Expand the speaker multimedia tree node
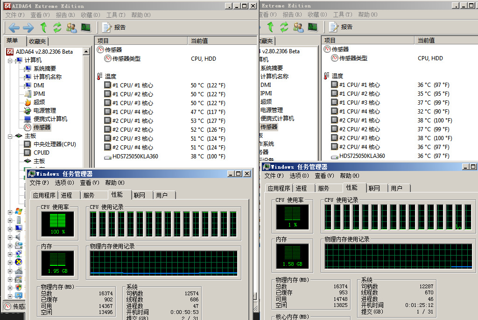Viewport: 478px width, 320px height. pyautogui.click(x=10, y=237)
